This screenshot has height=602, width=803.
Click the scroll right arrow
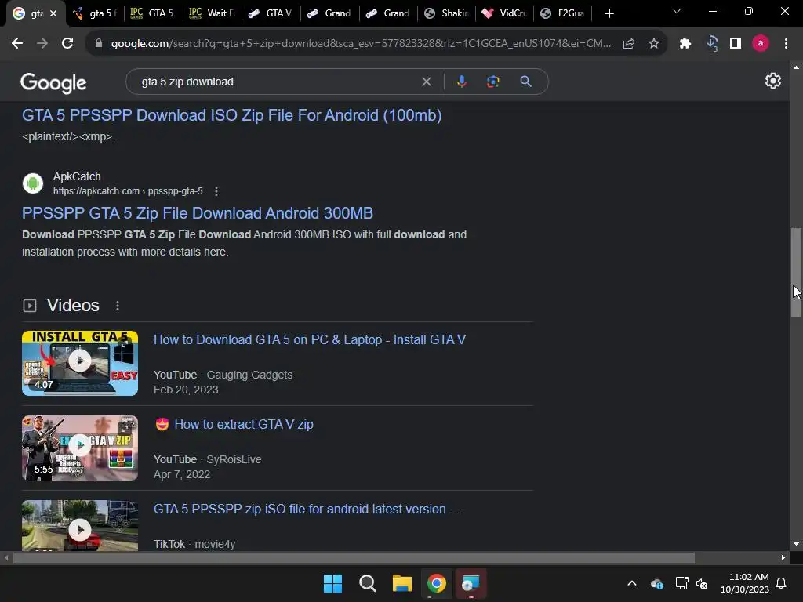pos(783,558)
